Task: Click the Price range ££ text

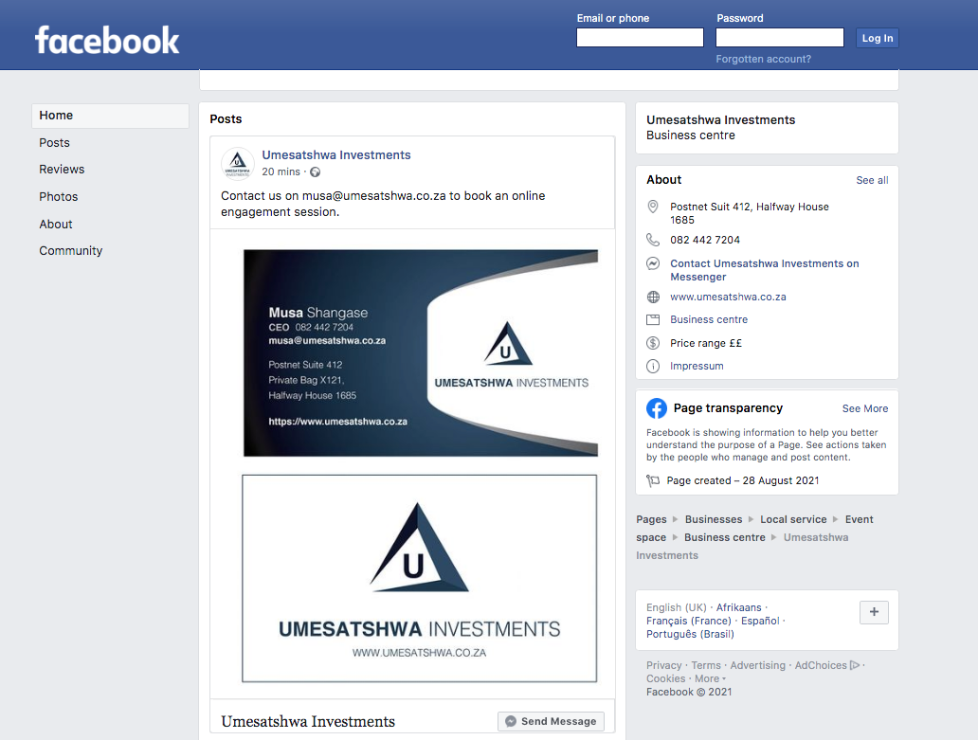Action: (705, 344)
